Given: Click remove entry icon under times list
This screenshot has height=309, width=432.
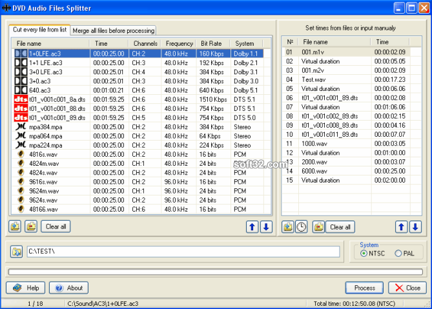Looking at the screenshot, I should pyautogui.click(x=319, y=227).
